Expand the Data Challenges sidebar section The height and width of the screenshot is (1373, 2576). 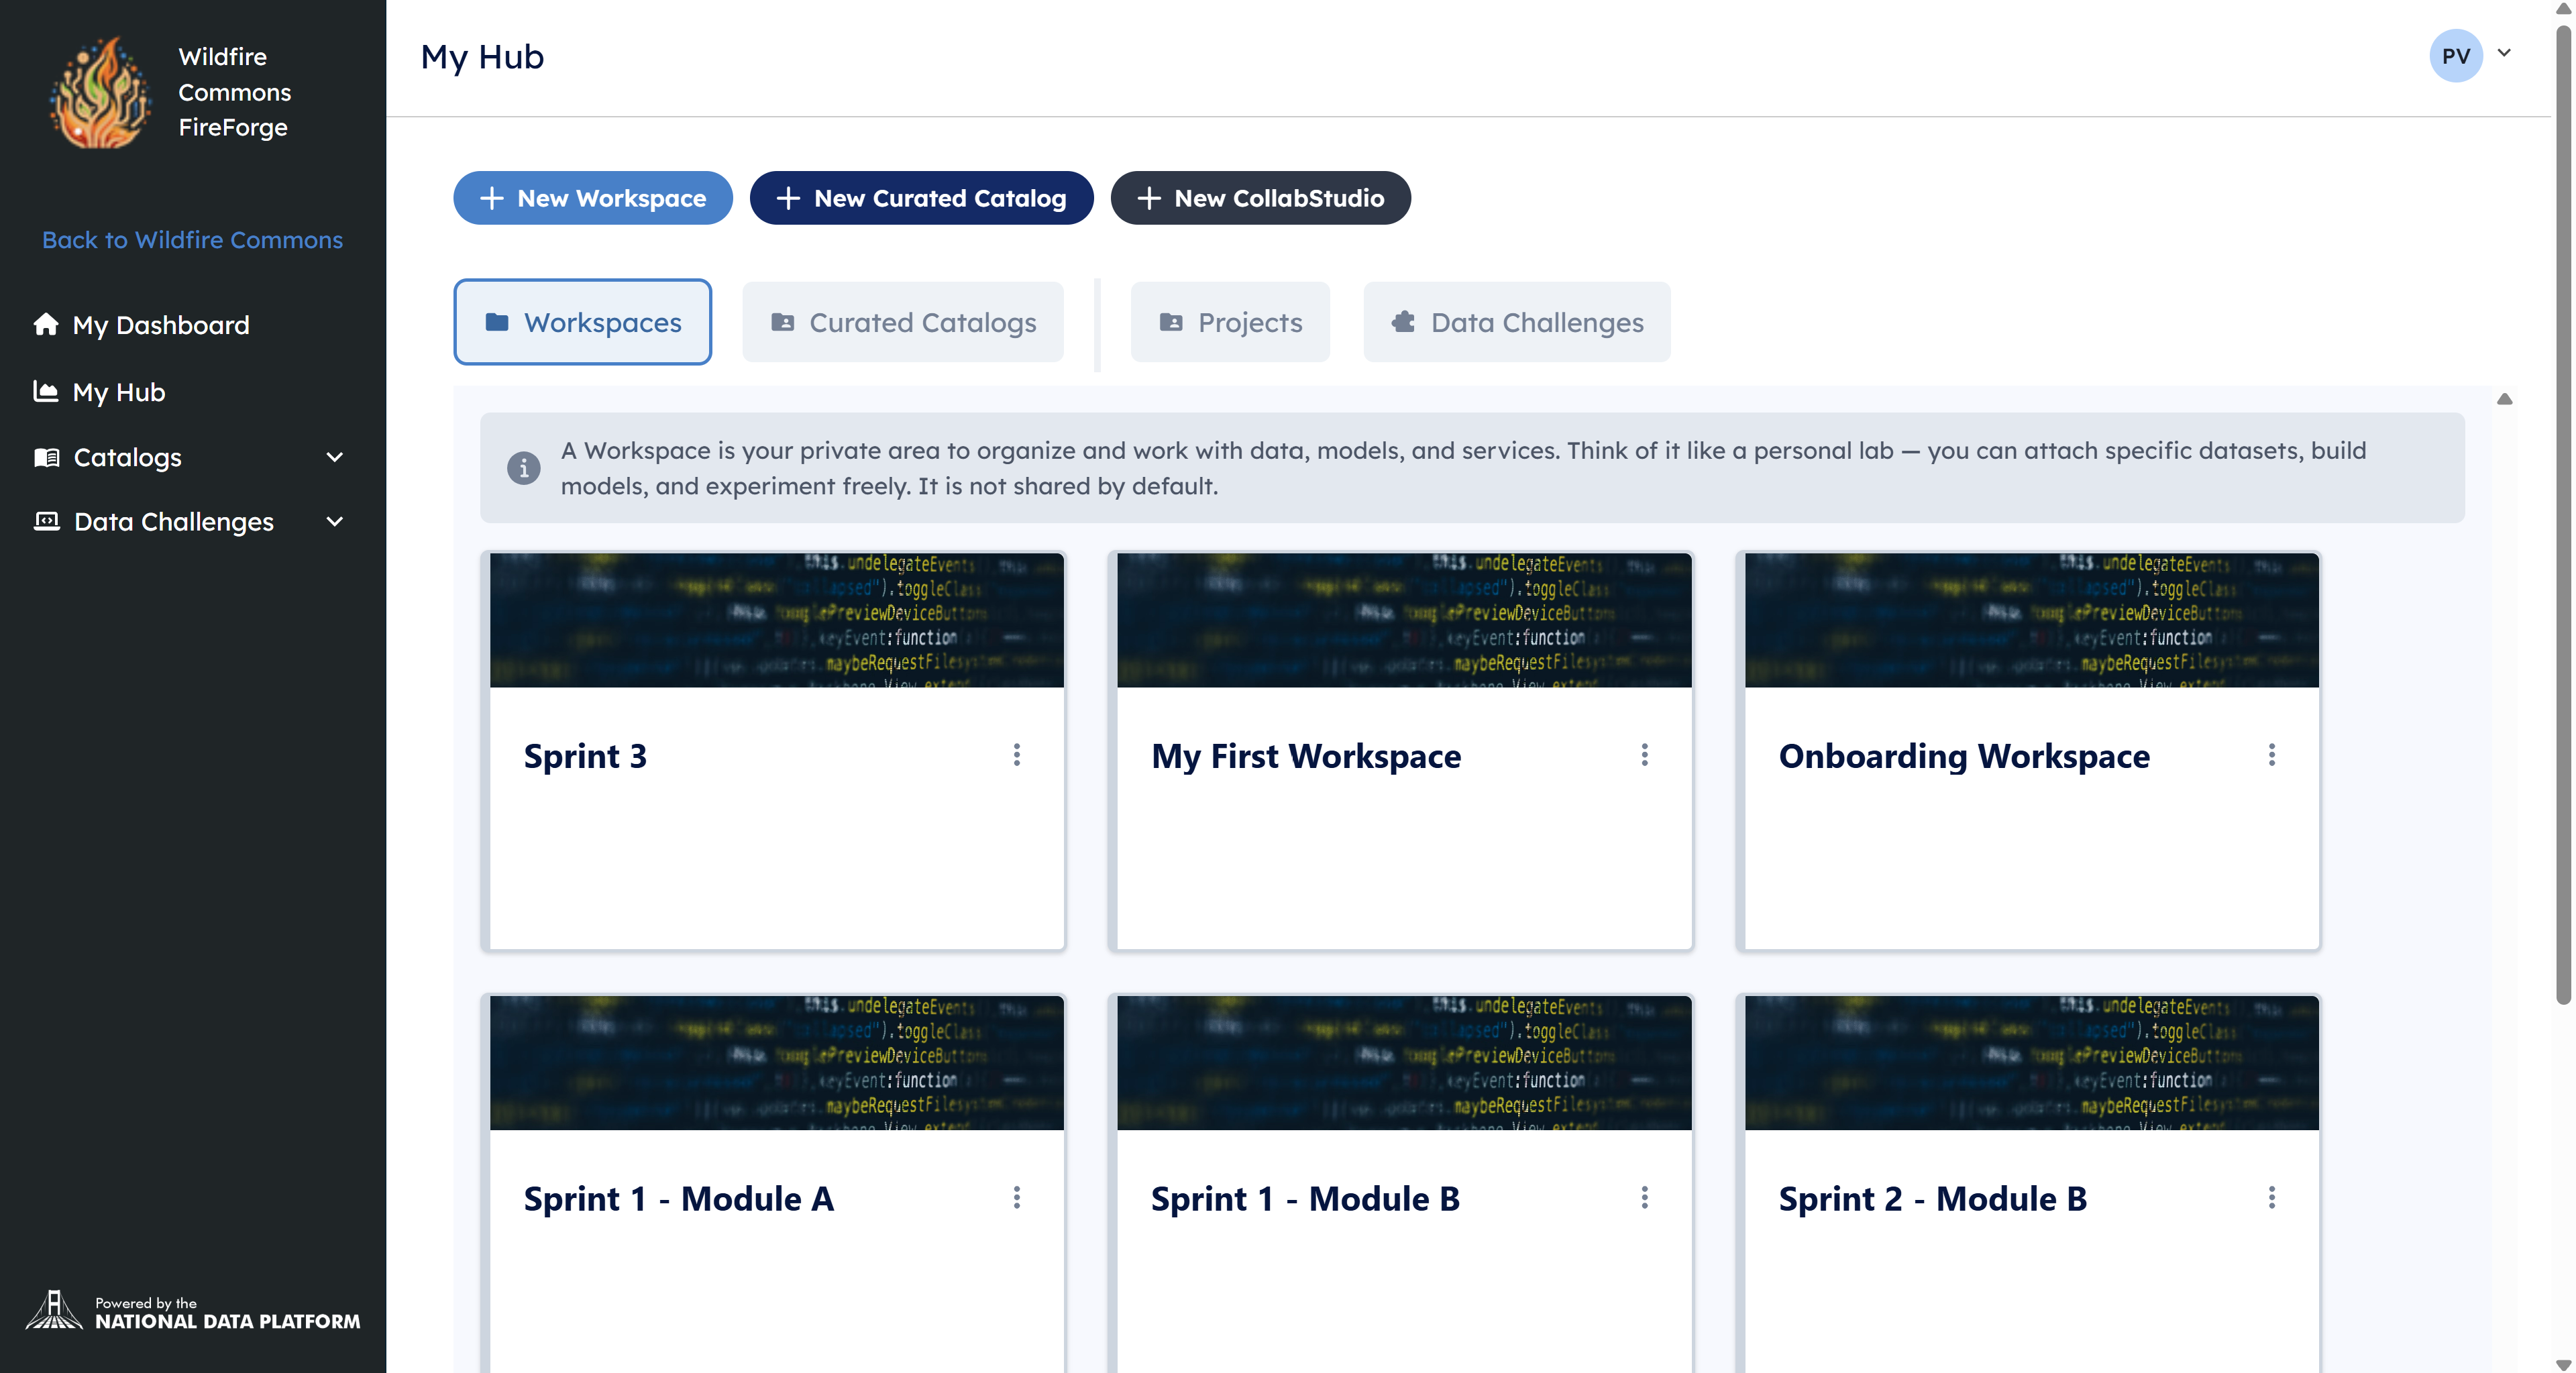[334, 521]
